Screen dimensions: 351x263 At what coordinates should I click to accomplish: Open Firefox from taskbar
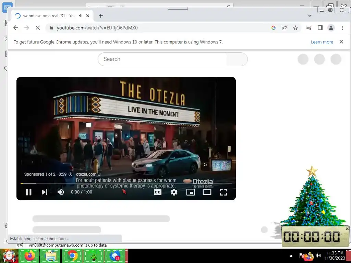pyautogui.click(x=29, y=255)
